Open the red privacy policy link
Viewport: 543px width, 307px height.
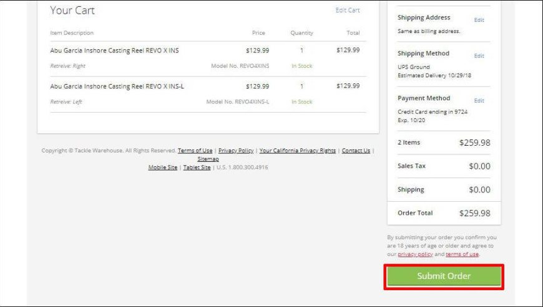pyautogui.click(x=415, y=254)
